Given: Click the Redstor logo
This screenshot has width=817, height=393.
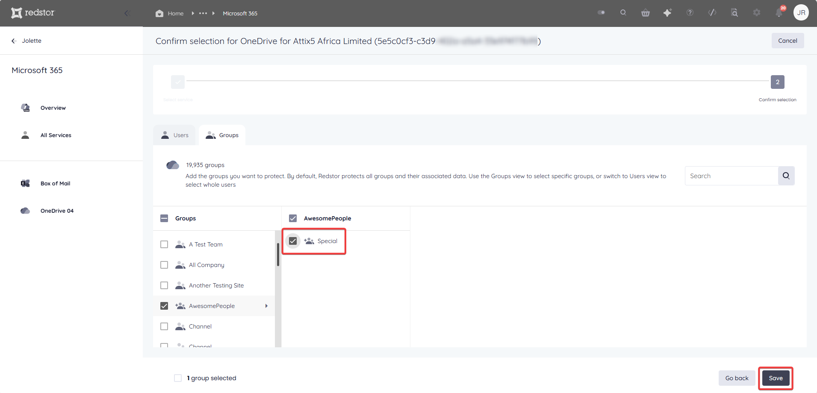Looking at the screenshot, I should 33,13.
